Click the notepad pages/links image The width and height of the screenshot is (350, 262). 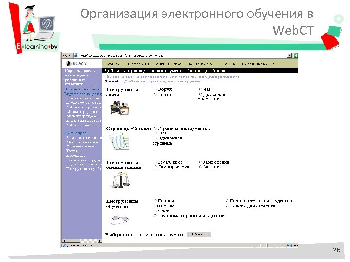[120, 142]
